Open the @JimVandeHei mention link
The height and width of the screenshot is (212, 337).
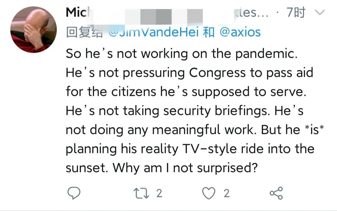[x=154, y=32]
